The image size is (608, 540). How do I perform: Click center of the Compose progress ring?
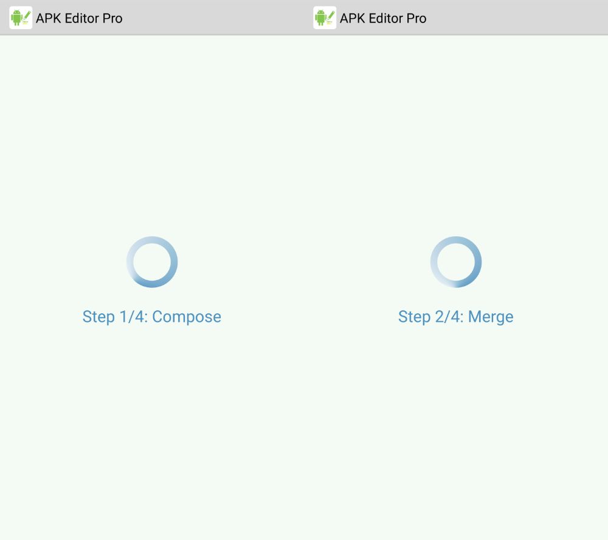pyautogui.click(x=152, y=262)
